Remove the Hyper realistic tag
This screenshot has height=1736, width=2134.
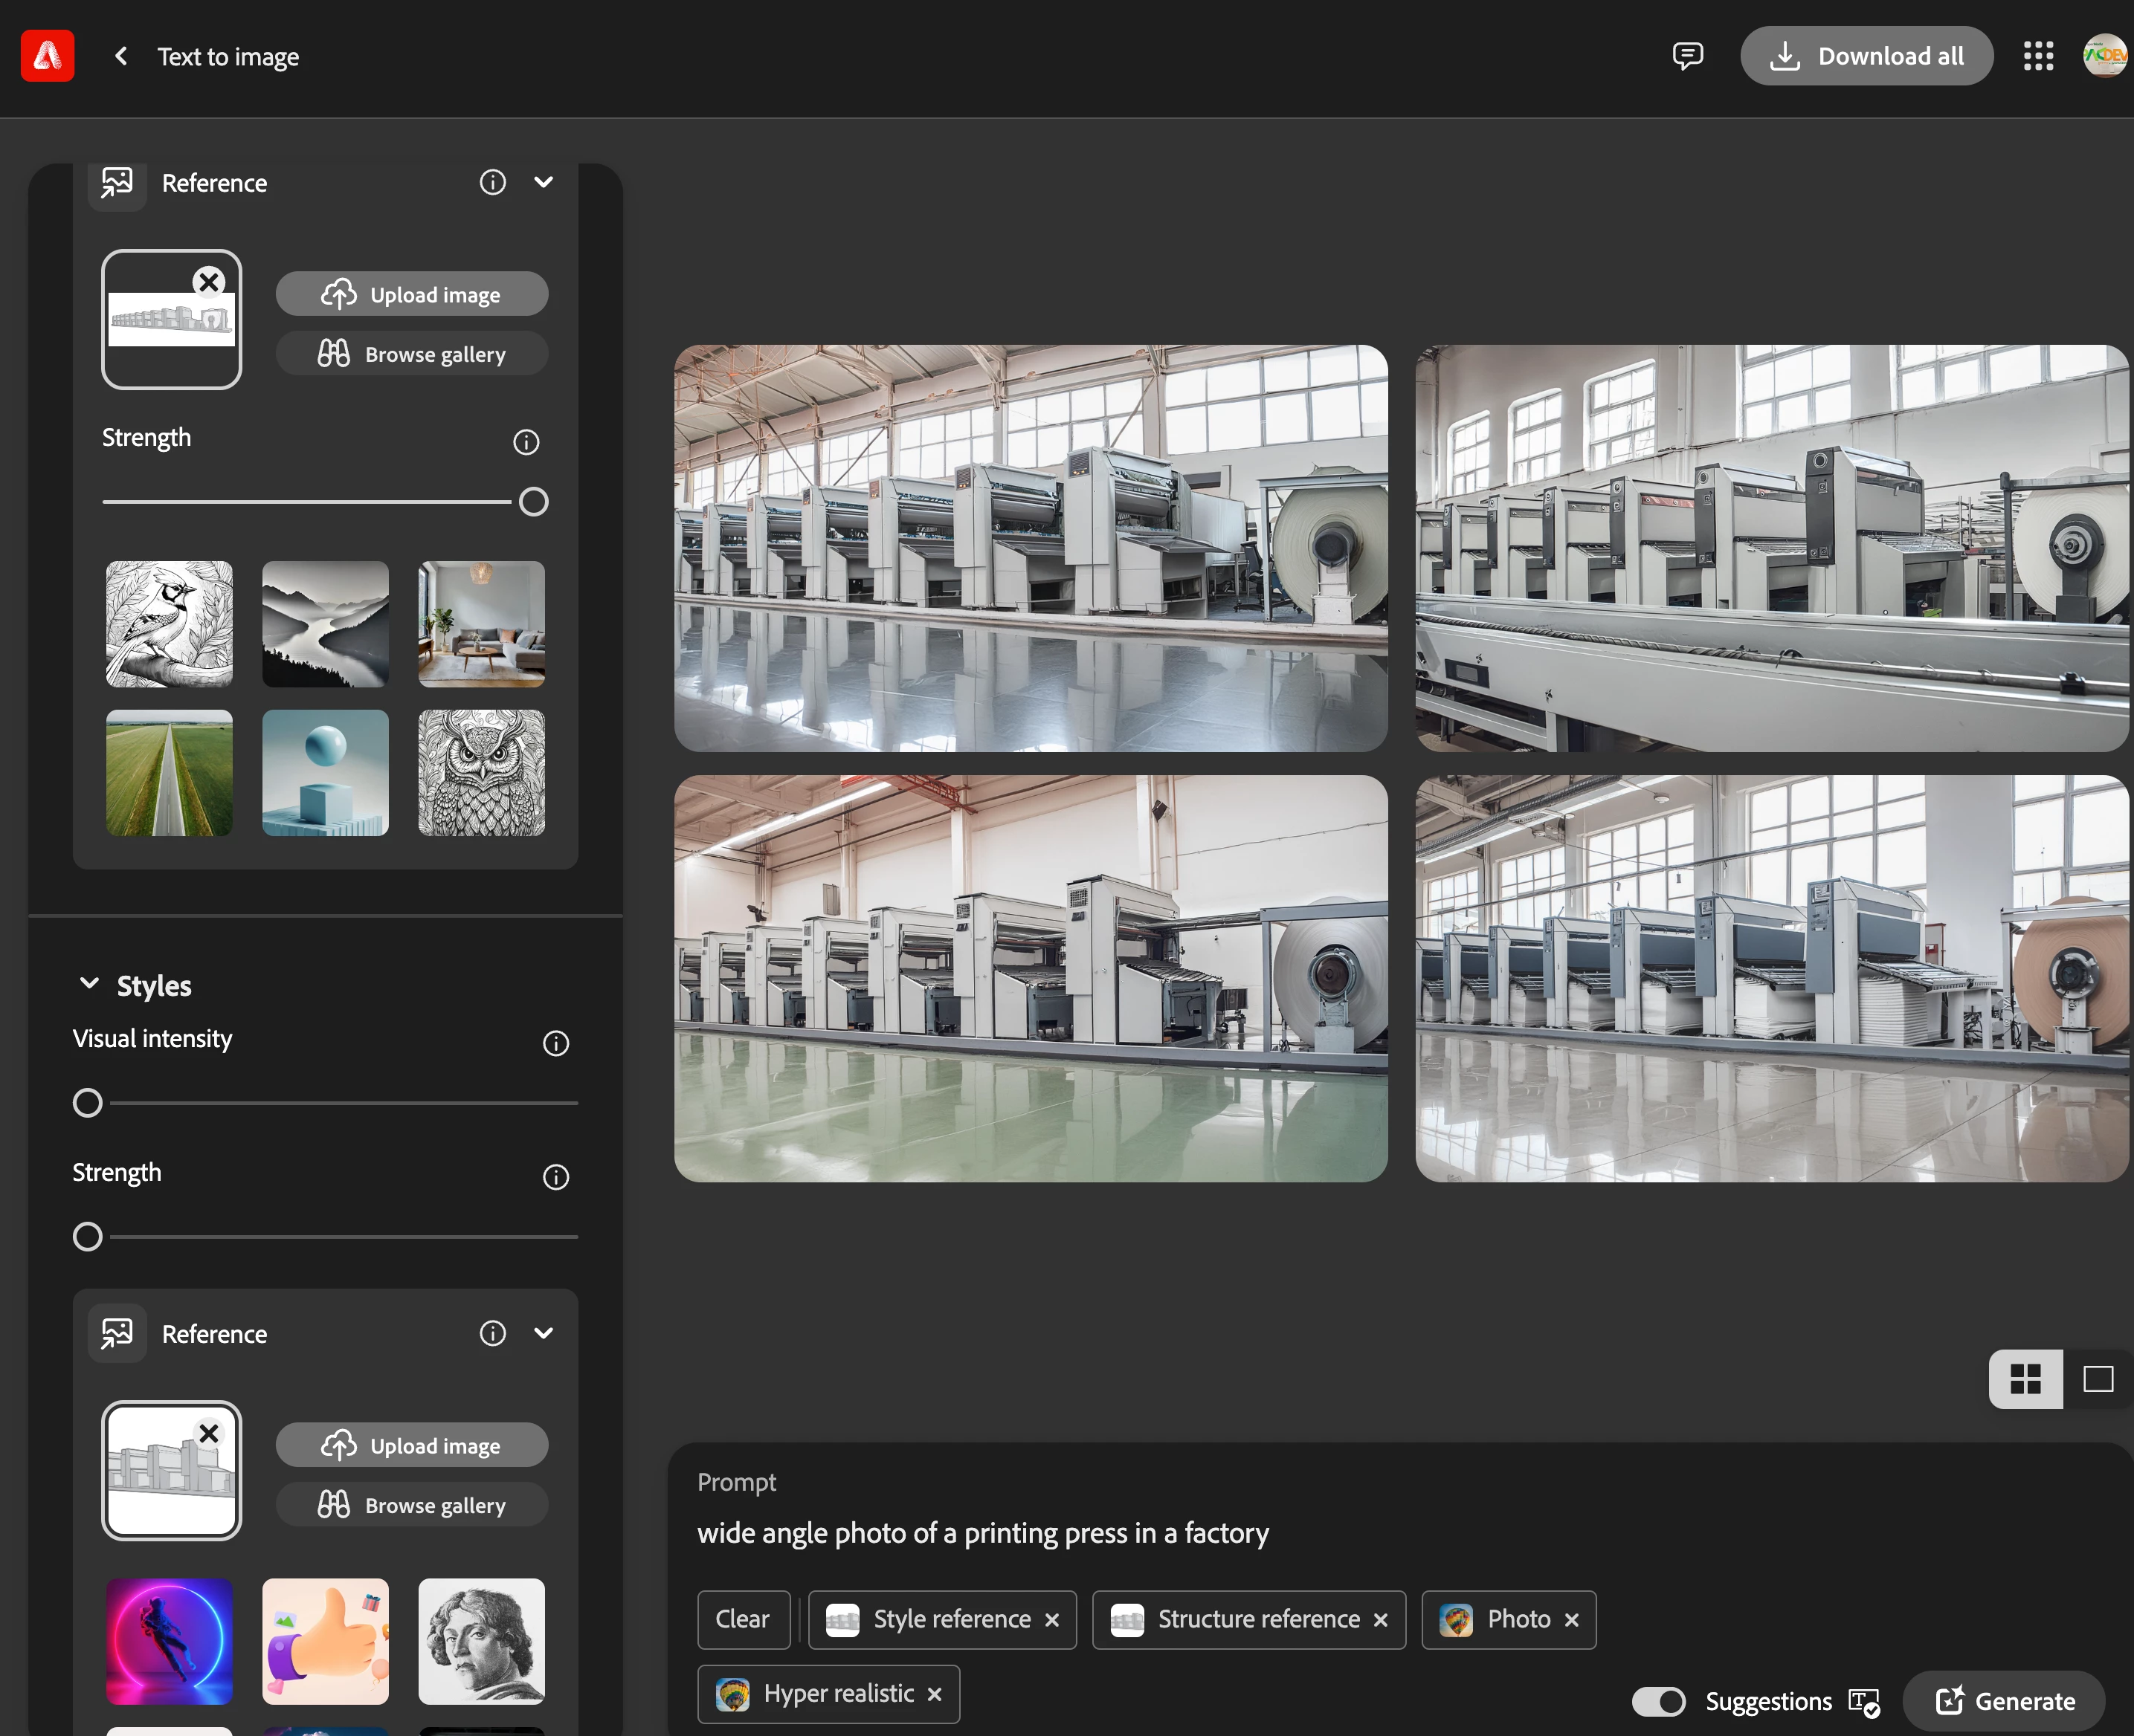tap(935, 1694)
